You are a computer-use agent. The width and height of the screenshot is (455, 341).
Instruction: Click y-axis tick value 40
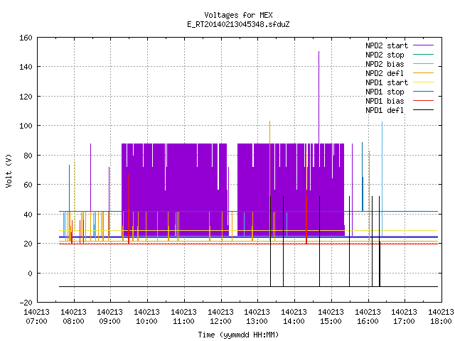coord(28,215)
